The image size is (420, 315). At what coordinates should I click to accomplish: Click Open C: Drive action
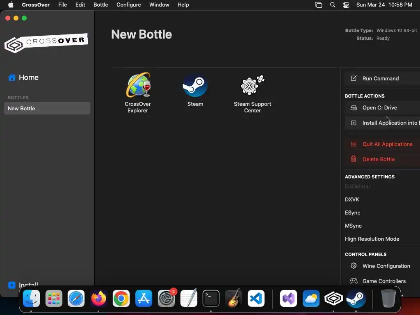click(382, 108)
